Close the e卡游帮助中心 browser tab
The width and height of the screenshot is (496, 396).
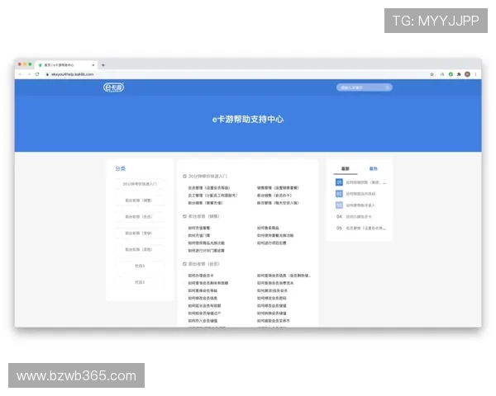(93, 65)
